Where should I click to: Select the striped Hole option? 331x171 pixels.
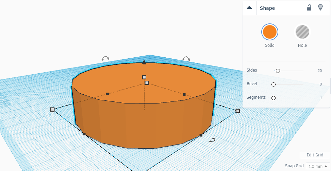click(302, 32)
